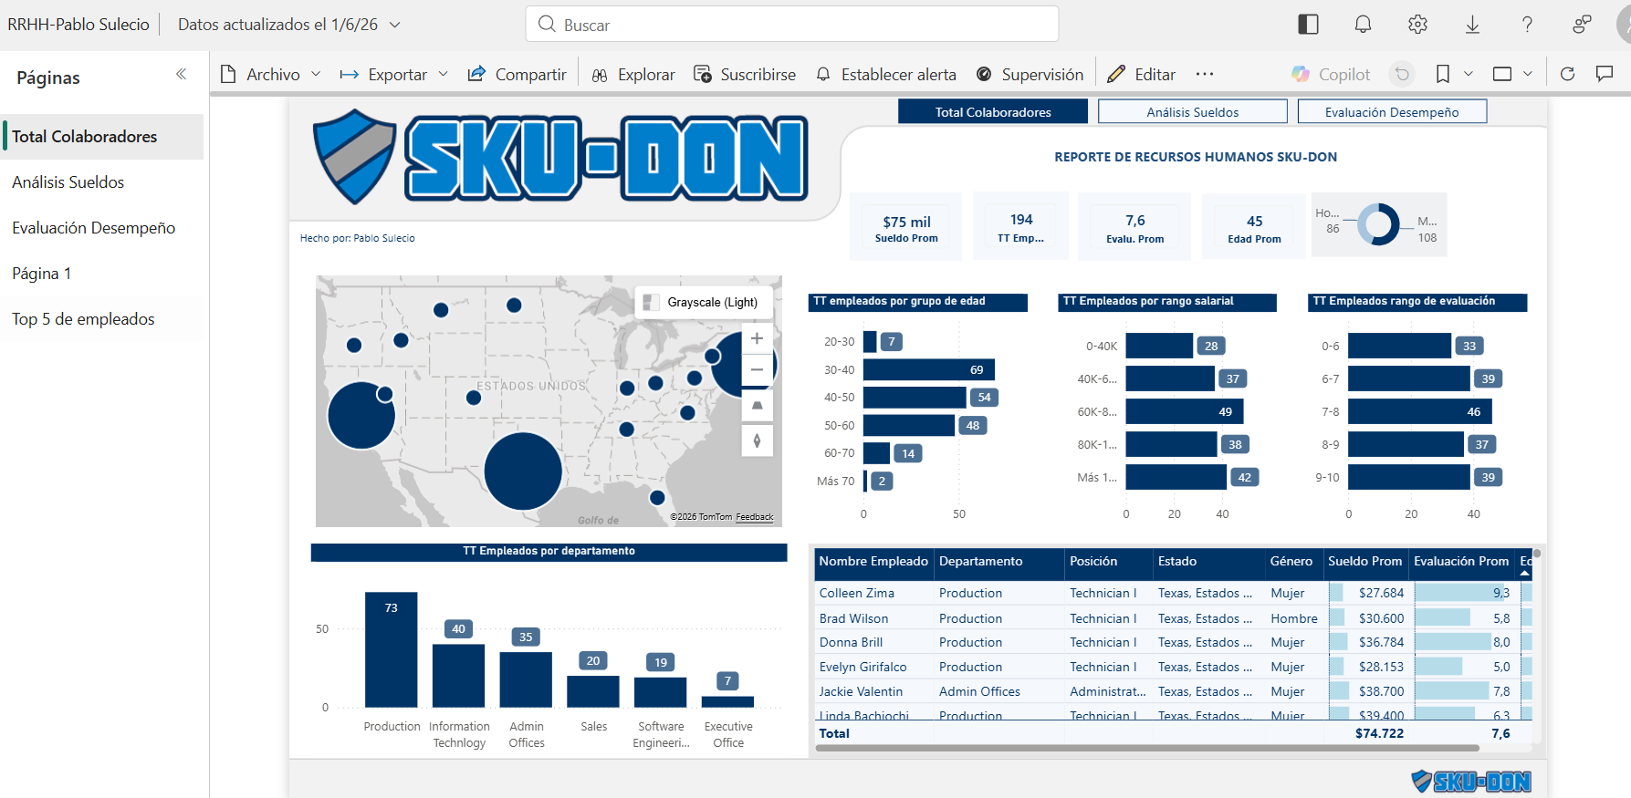Screen dimensions: 1631x798
Task: Open Página 1 in sidebar
Action: point(102,274)
